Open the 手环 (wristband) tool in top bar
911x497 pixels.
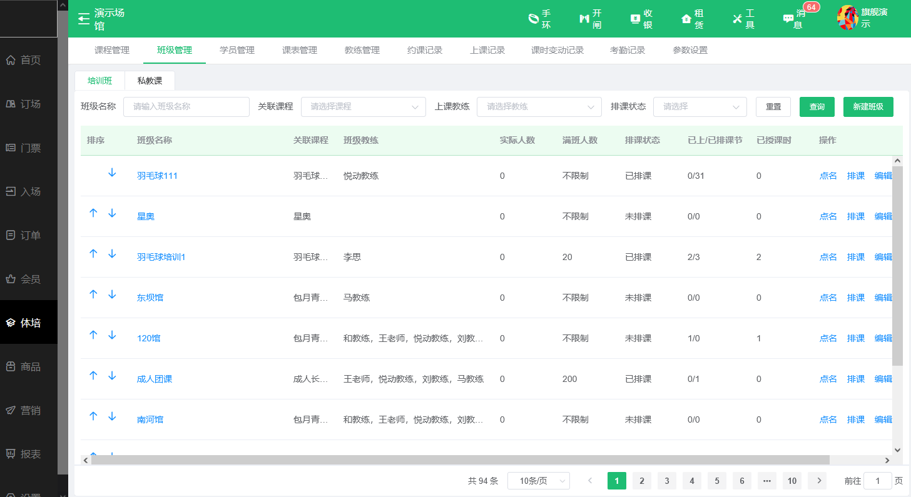pyautogui.click(x=539, y=19)
